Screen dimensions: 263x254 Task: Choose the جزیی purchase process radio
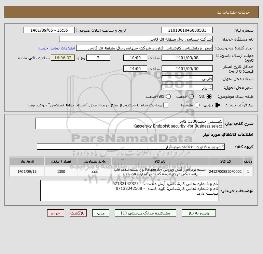(217, 105)
